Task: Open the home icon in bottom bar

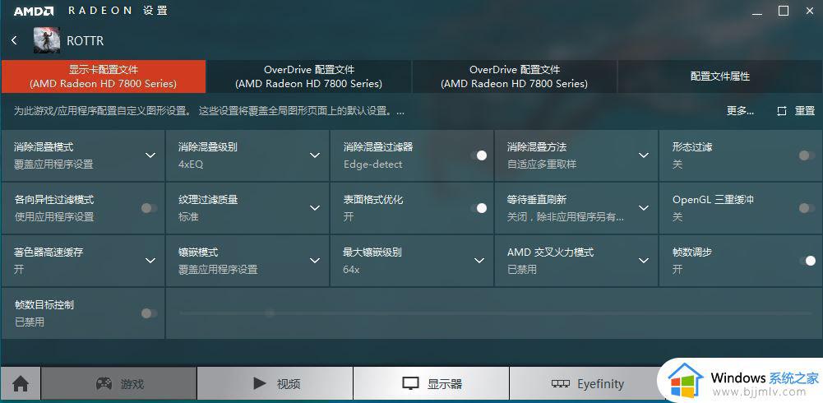Action: pos(21,384)
